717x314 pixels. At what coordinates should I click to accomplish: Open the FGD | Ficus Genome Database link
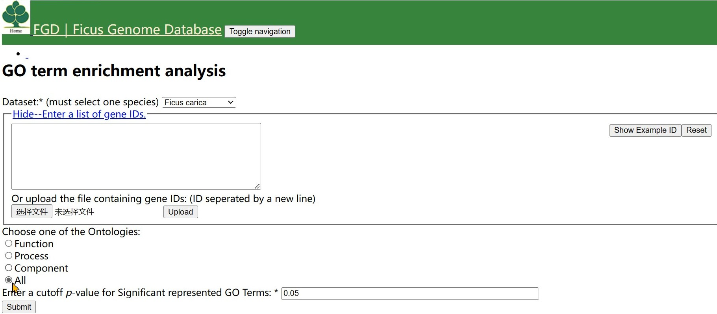coord(127,30)
